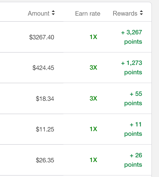Screen dimensions: 159x177
Task: Select the $18.34 transaction amount
Action: [x=45, y=99]
